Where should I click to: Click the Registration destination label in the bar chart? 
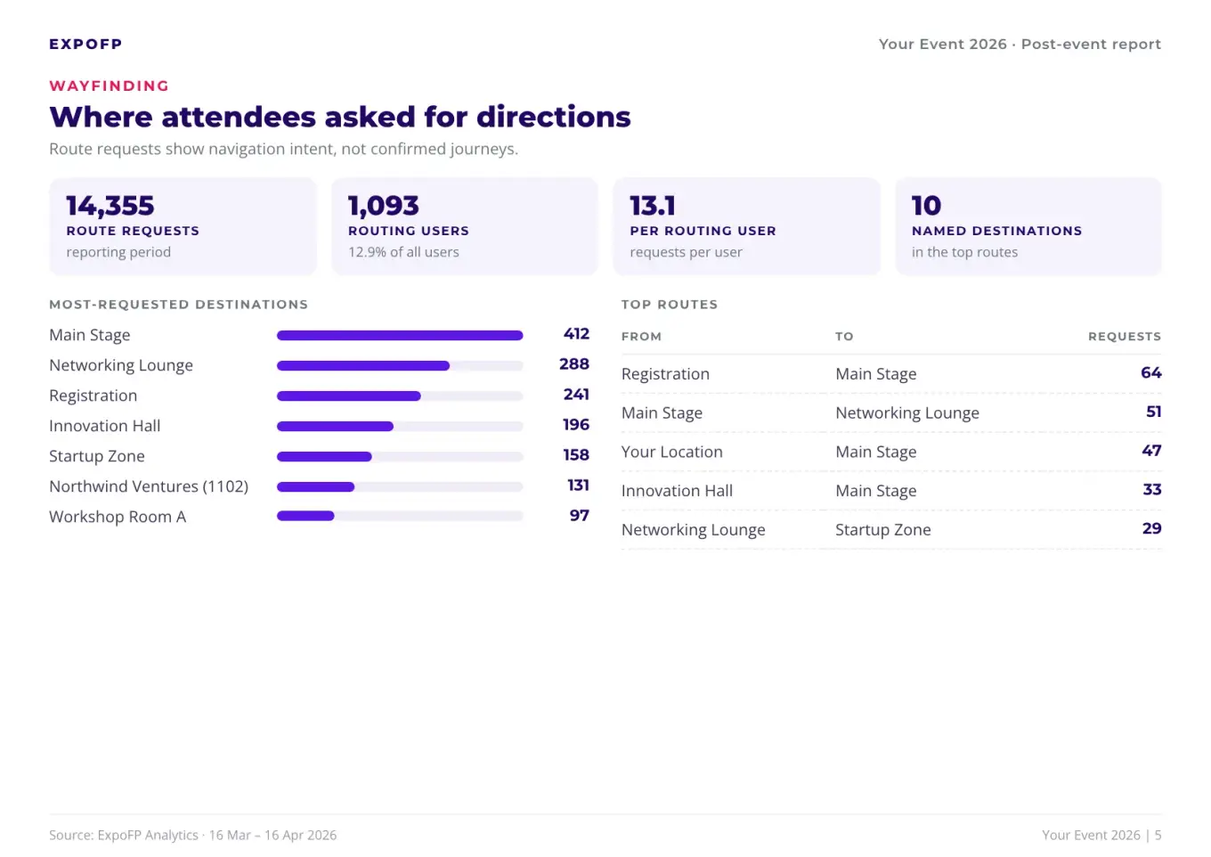pos(93,396)
